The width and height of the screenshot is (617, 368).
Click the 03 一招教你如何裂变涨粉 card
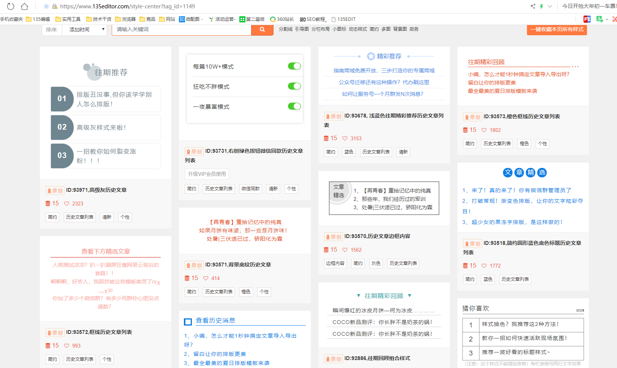pos(106,156)
